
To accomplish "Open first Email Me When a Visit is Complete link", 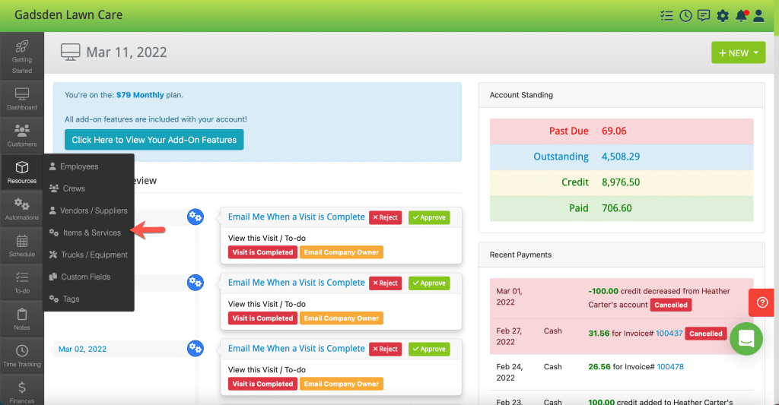I will [x=296, y=217].
